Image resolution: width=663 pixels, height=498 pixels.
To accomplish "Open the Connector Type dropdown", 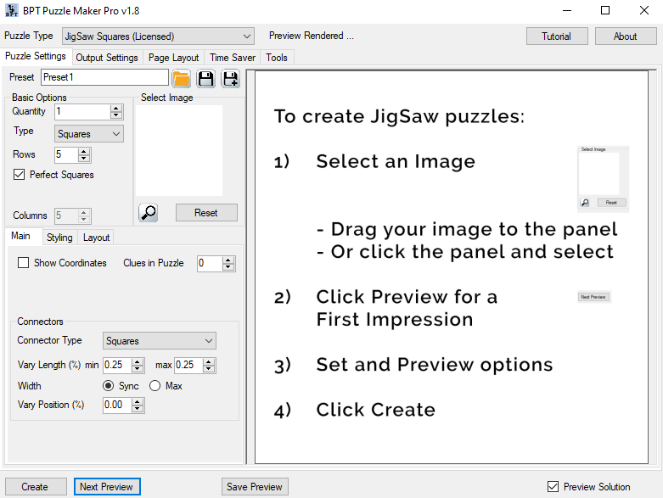I will click(x=160, y=341).
